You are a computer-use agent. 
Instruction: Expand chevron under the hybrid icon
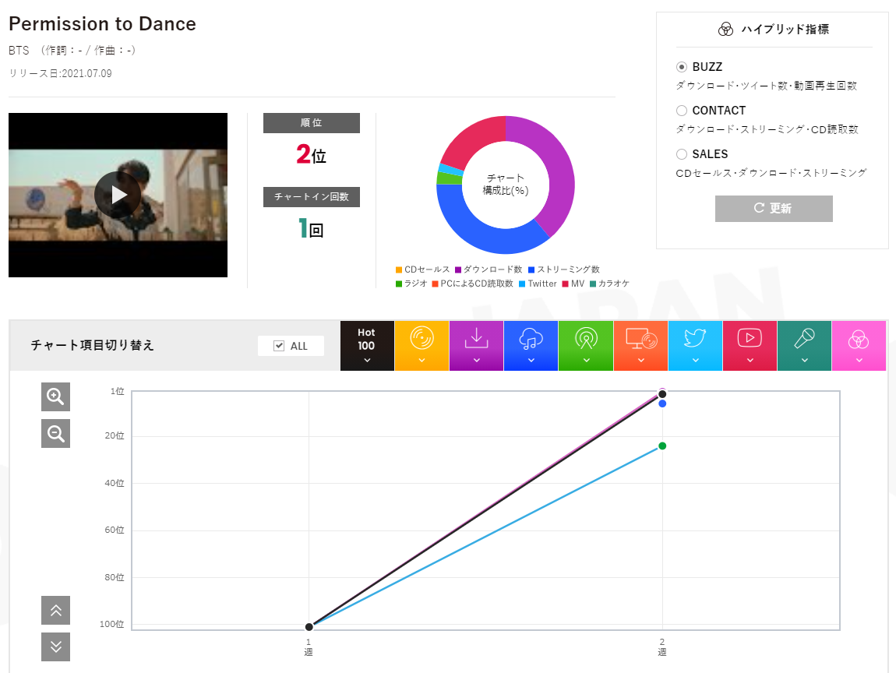coord(859,361)
